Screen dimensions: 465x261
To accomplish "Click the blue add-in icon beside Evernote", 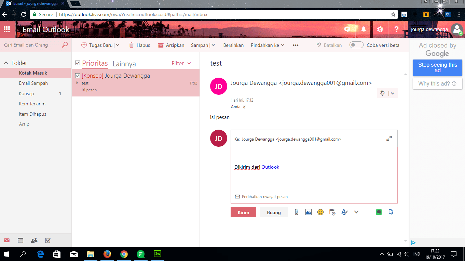I will pos(391,212).
